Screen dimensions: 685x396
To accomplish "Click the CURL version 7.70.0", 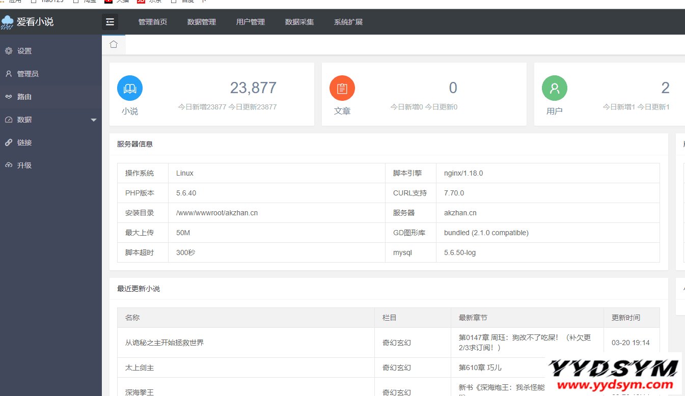I will pyautogui.click(x=454, y=193).
